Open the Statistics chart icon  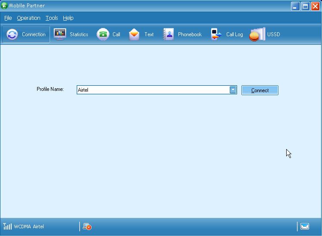tap(60, 34)
